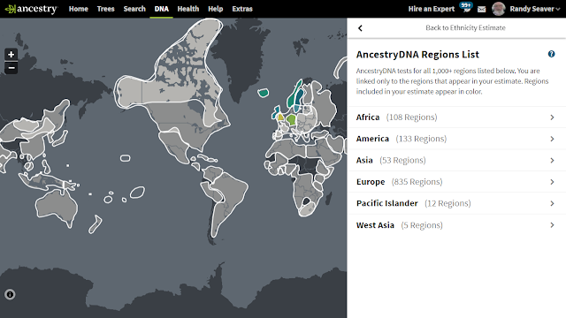The height and width of the screenshot is (318, 566).
Task: Select the West Asia label
Action: [x=375, y=225]
